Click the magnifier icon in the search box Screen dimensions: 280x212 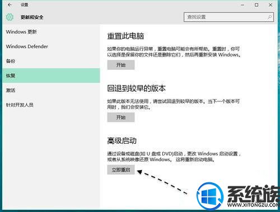point(269,17)
